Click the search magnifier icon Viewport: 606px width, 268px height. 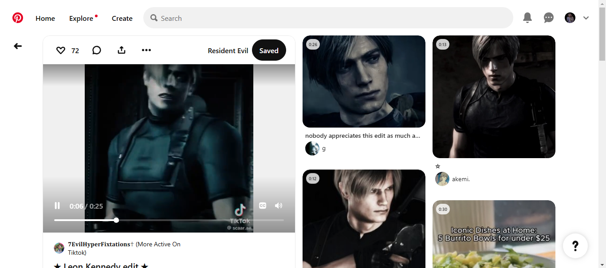pos(154,18)
